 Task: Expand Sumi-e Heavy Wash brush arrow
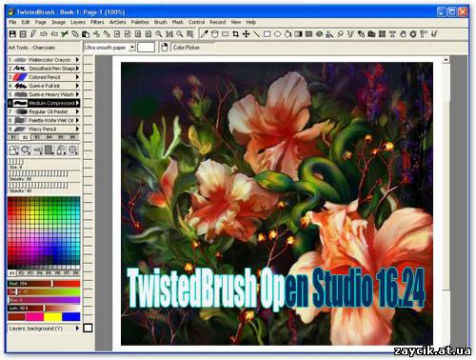tap(77, 94)
